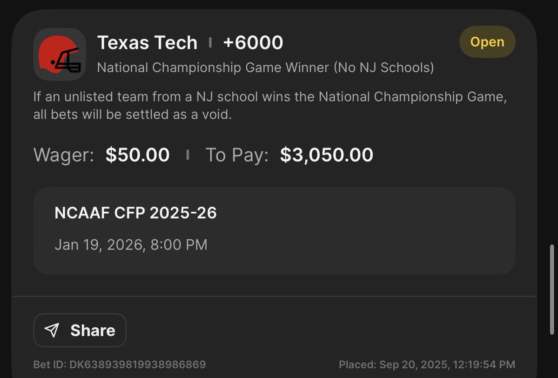Screen dimensions: 558x378
Task: Click the separator between Wager and To Pay
Action: 188,155
